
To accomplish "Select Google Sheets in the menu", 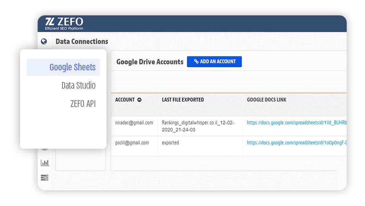I will click(x=63, y=67).
